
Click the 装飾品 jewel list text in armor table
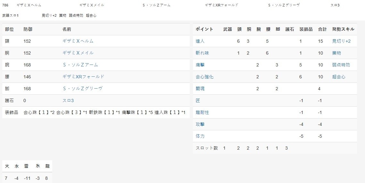(104, 112)
